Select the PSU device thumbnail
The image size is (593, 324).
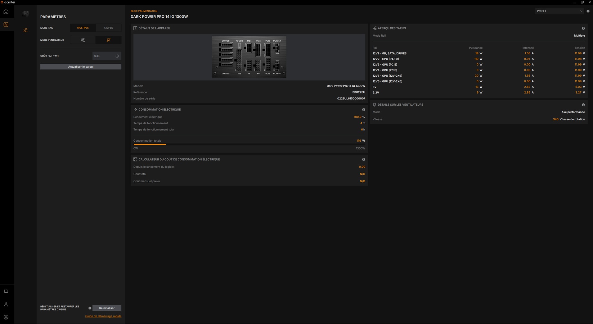pyautogui.click(x=25, y=14)
